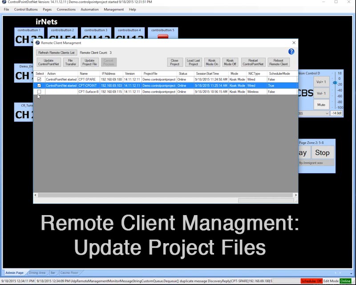Screen dimensions: 356x285
Task: Close the Remote Client Managment dialog
Action: tap(294, 43)
